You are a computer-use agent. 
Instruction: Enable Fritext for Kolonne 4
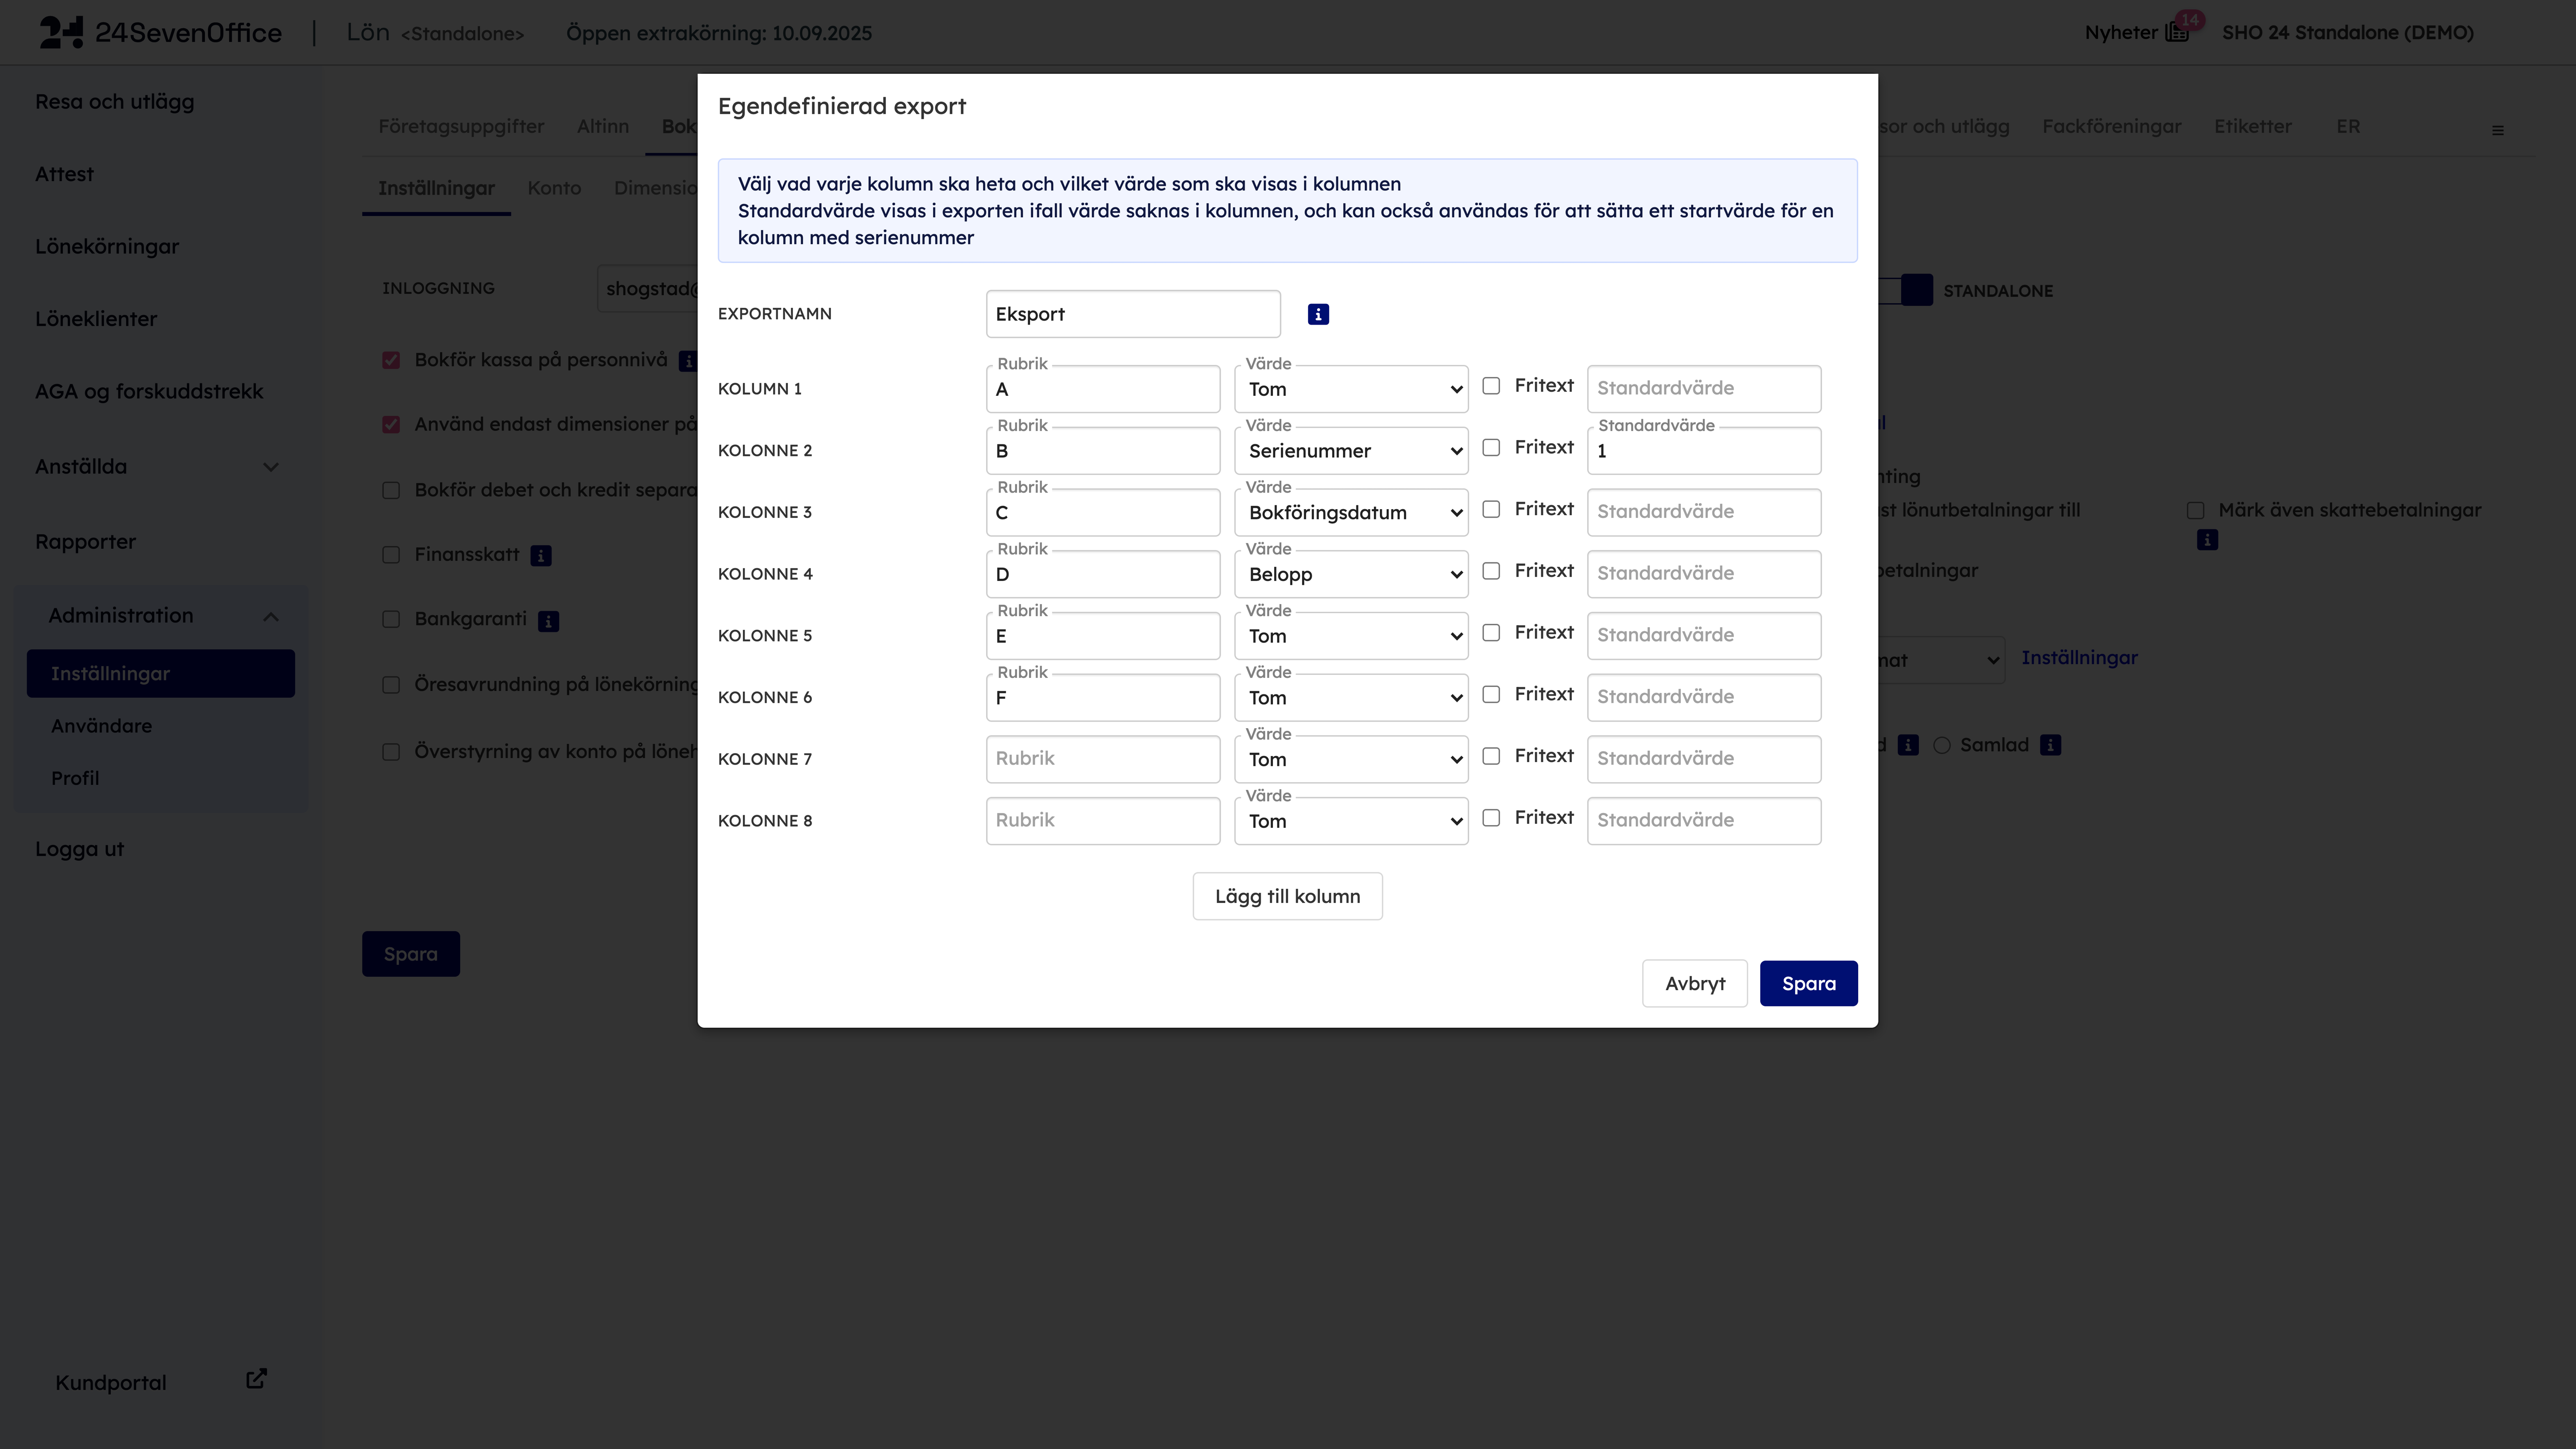click(1491, 571)
